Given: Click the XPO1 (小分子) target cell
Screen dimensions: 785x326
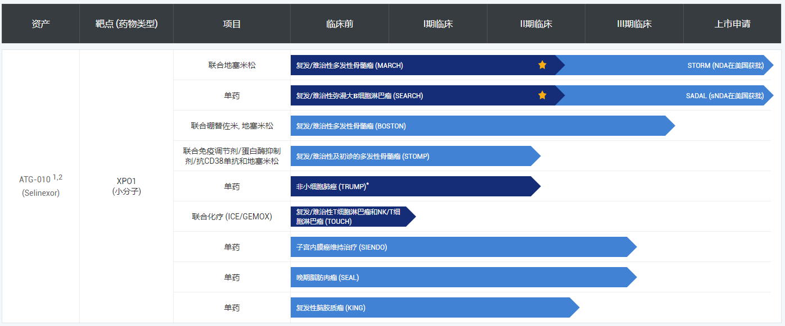Looking at the screenshot, I should pyautogui.click(x=127, y=186).
